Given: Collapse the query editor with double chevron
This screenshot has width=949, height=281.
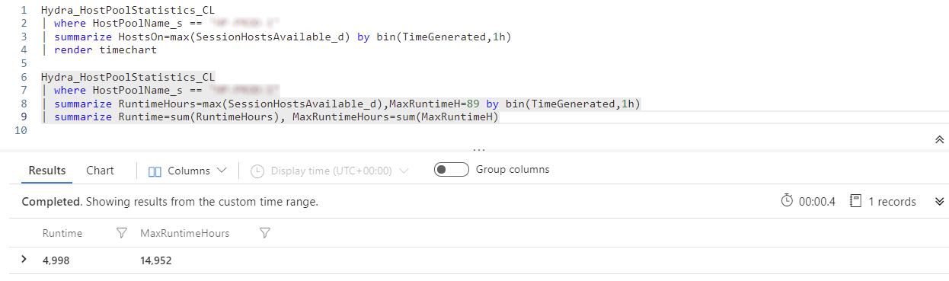Looking at the screenshot, I should 939,139.
